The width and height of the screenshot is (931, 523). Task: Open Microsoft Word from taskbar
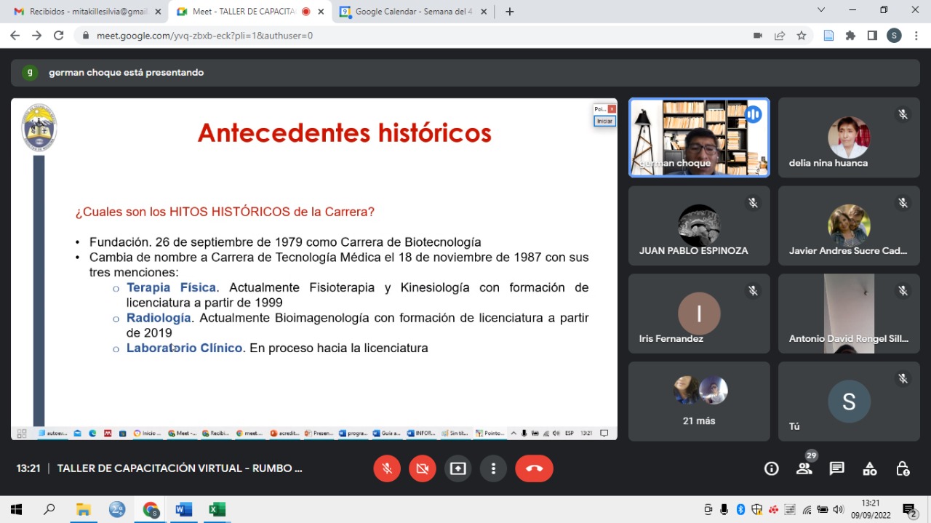click(183, 509)
